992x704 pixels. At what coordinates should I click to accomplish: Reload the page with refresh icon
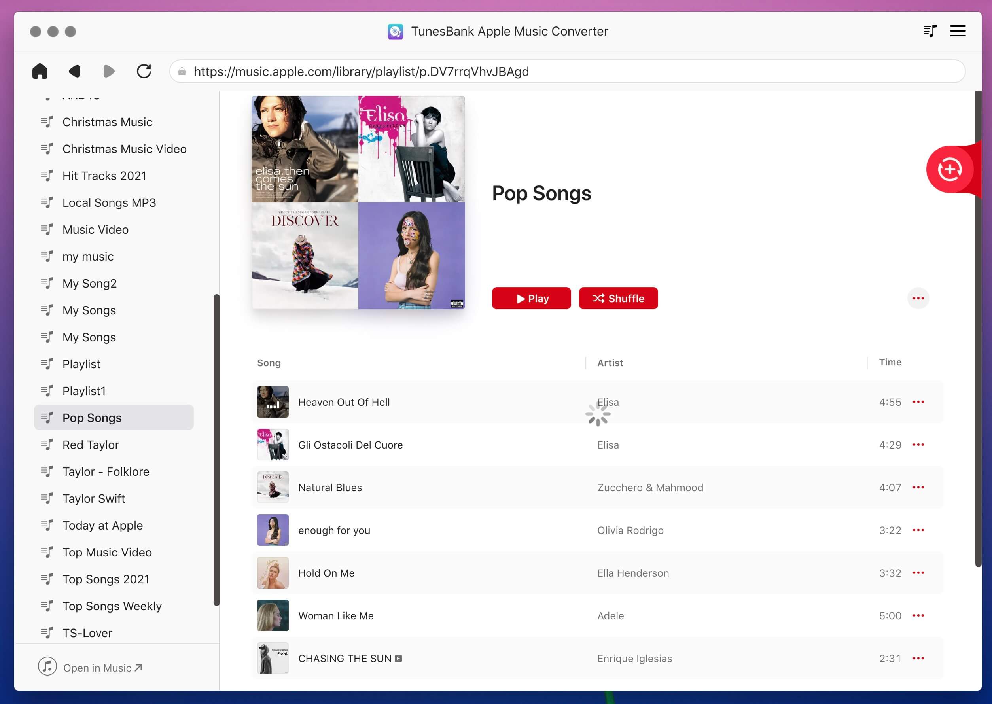coord(144,71)
